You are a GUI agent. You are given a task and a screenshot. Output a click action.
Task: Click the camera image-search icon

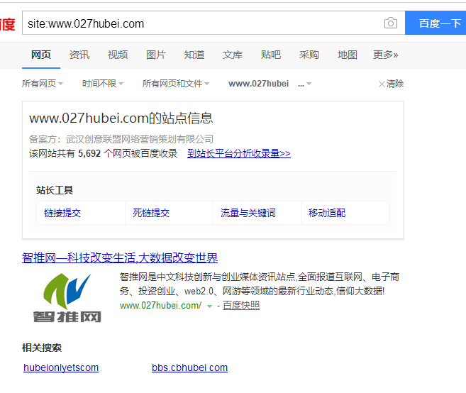pos(391,23)
